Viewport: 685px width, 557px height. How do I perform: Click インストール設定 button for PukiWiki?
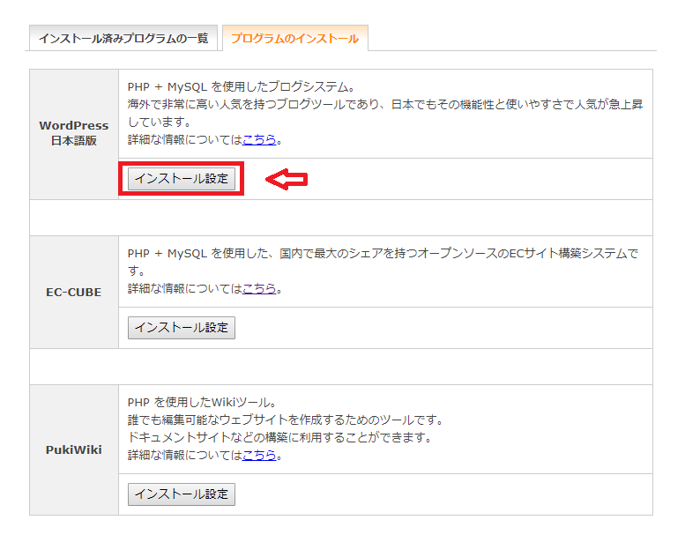click(182, 494)
